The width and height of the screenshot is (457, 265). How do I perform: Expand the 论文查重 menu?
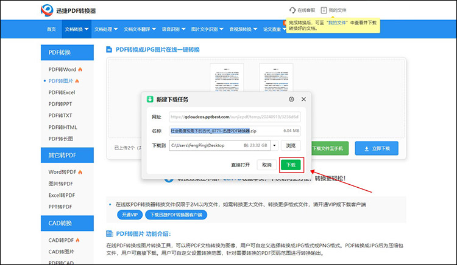tap(275, 29)
